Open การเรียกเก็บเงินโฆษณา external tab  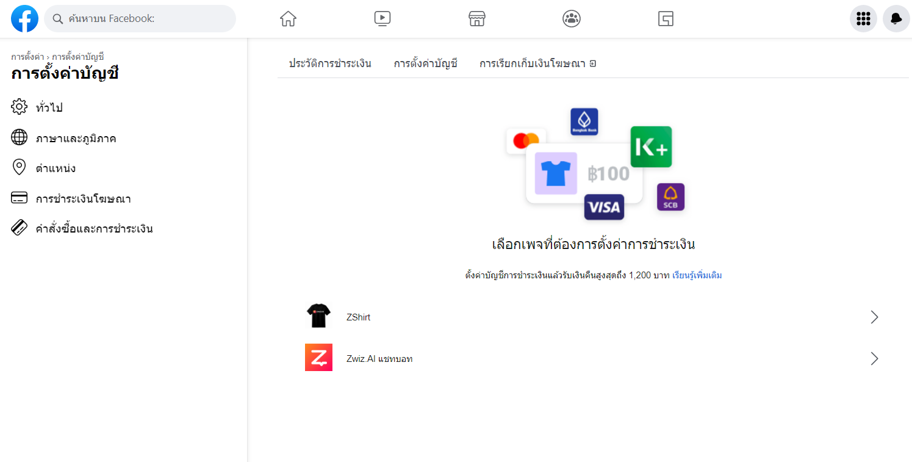coord(537,63)
